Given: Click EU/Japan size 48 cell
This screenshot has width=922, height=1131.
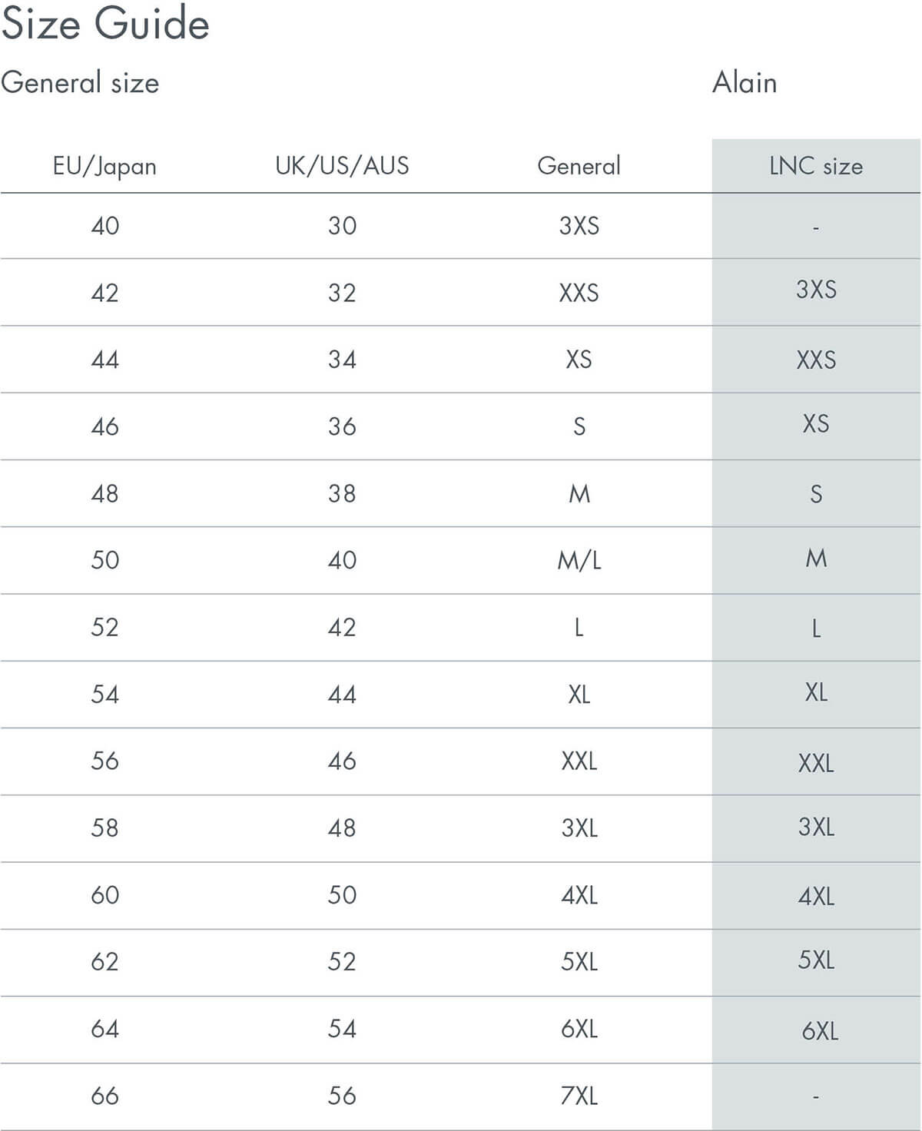Looking at the screenshot, I should coord(105,493).
